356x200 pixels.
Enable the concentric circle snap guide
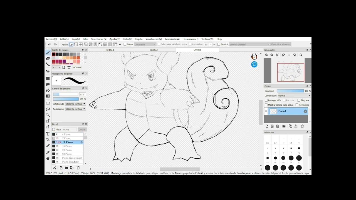tap(95, 44)
